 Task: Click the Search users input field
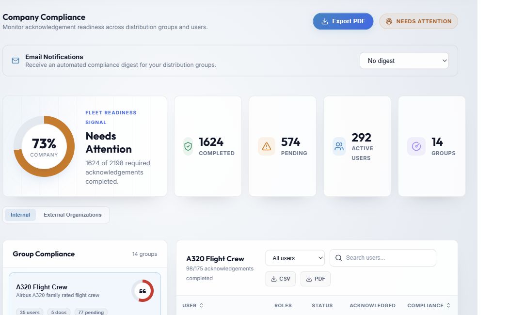383,258
